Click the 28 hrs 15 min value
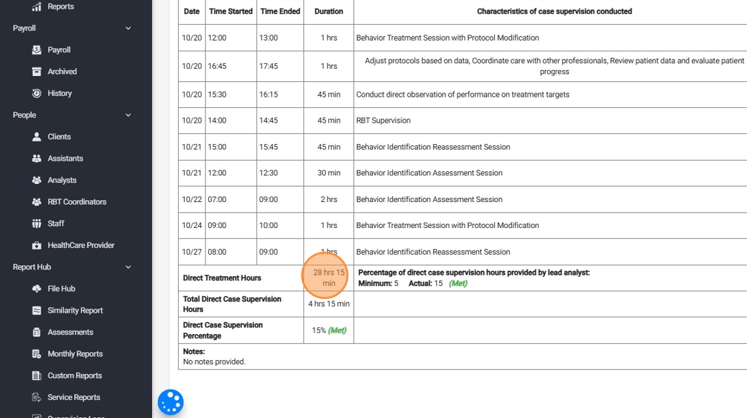 point(329,278)
